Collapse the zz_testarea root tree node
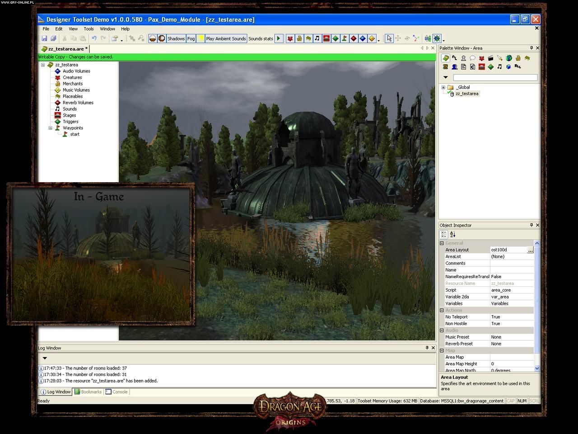 [43, 65]
